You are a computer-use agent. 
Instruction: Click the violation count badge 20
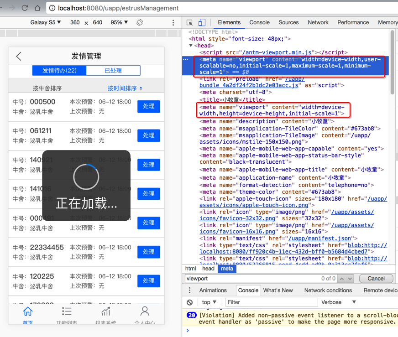[x=191, y=315]
